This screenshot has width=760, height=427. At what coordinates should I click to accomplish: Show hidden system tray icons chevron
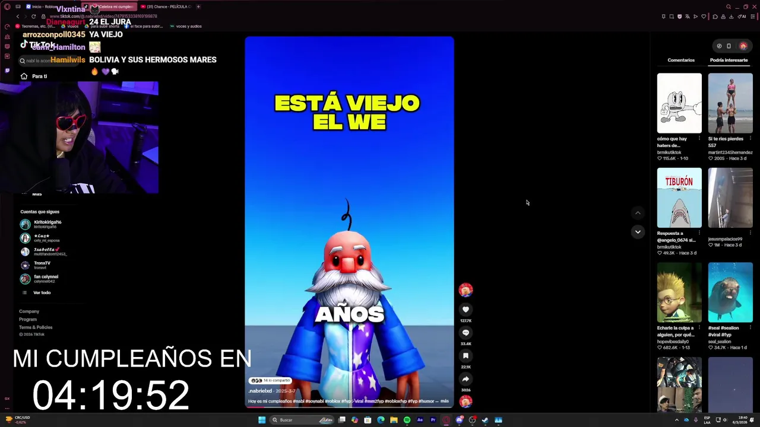(676, 420)
